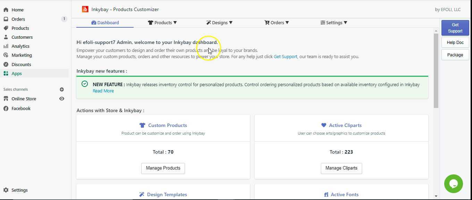
Task: Expand the Products dropdown menu
Action: tap(162, 22)
